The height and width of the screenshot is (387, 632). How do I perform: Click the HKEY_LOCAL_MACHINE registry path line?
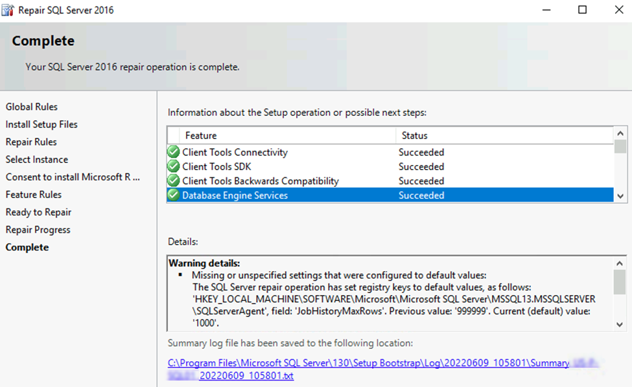[x=394, y=299]
